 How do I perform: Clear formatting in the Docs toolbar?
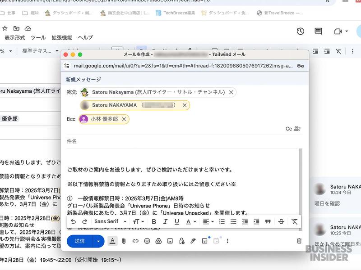click(x=338, y=51)
